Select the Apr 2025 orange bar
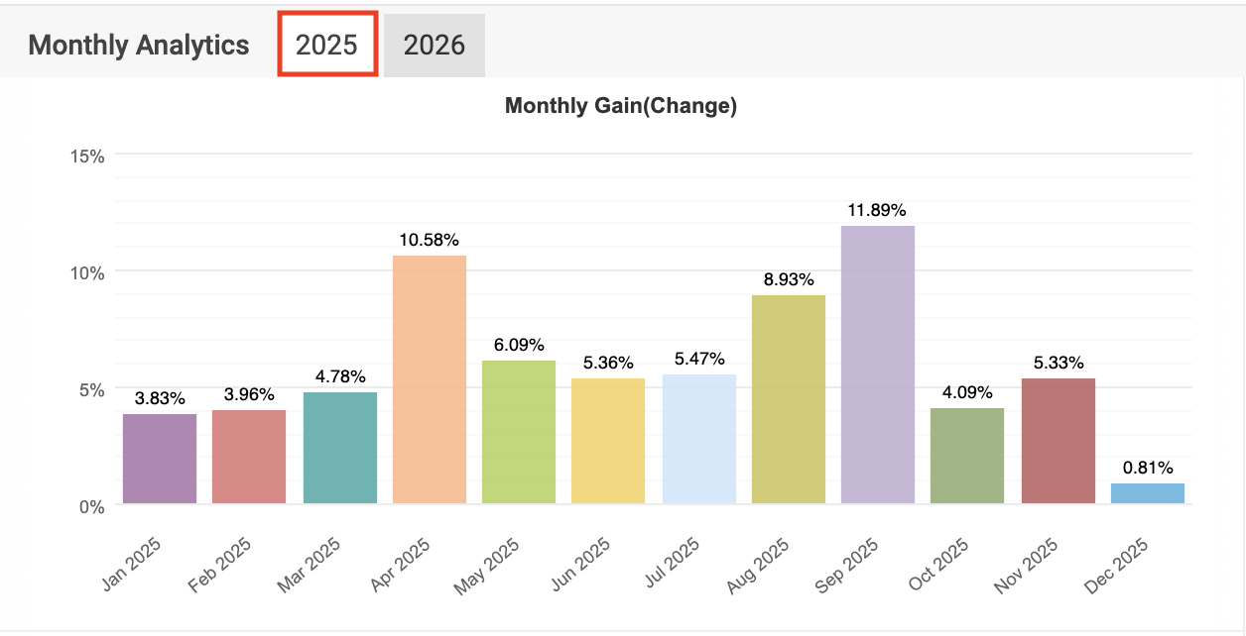This screenshot has height=636, width=1246. 430,379
